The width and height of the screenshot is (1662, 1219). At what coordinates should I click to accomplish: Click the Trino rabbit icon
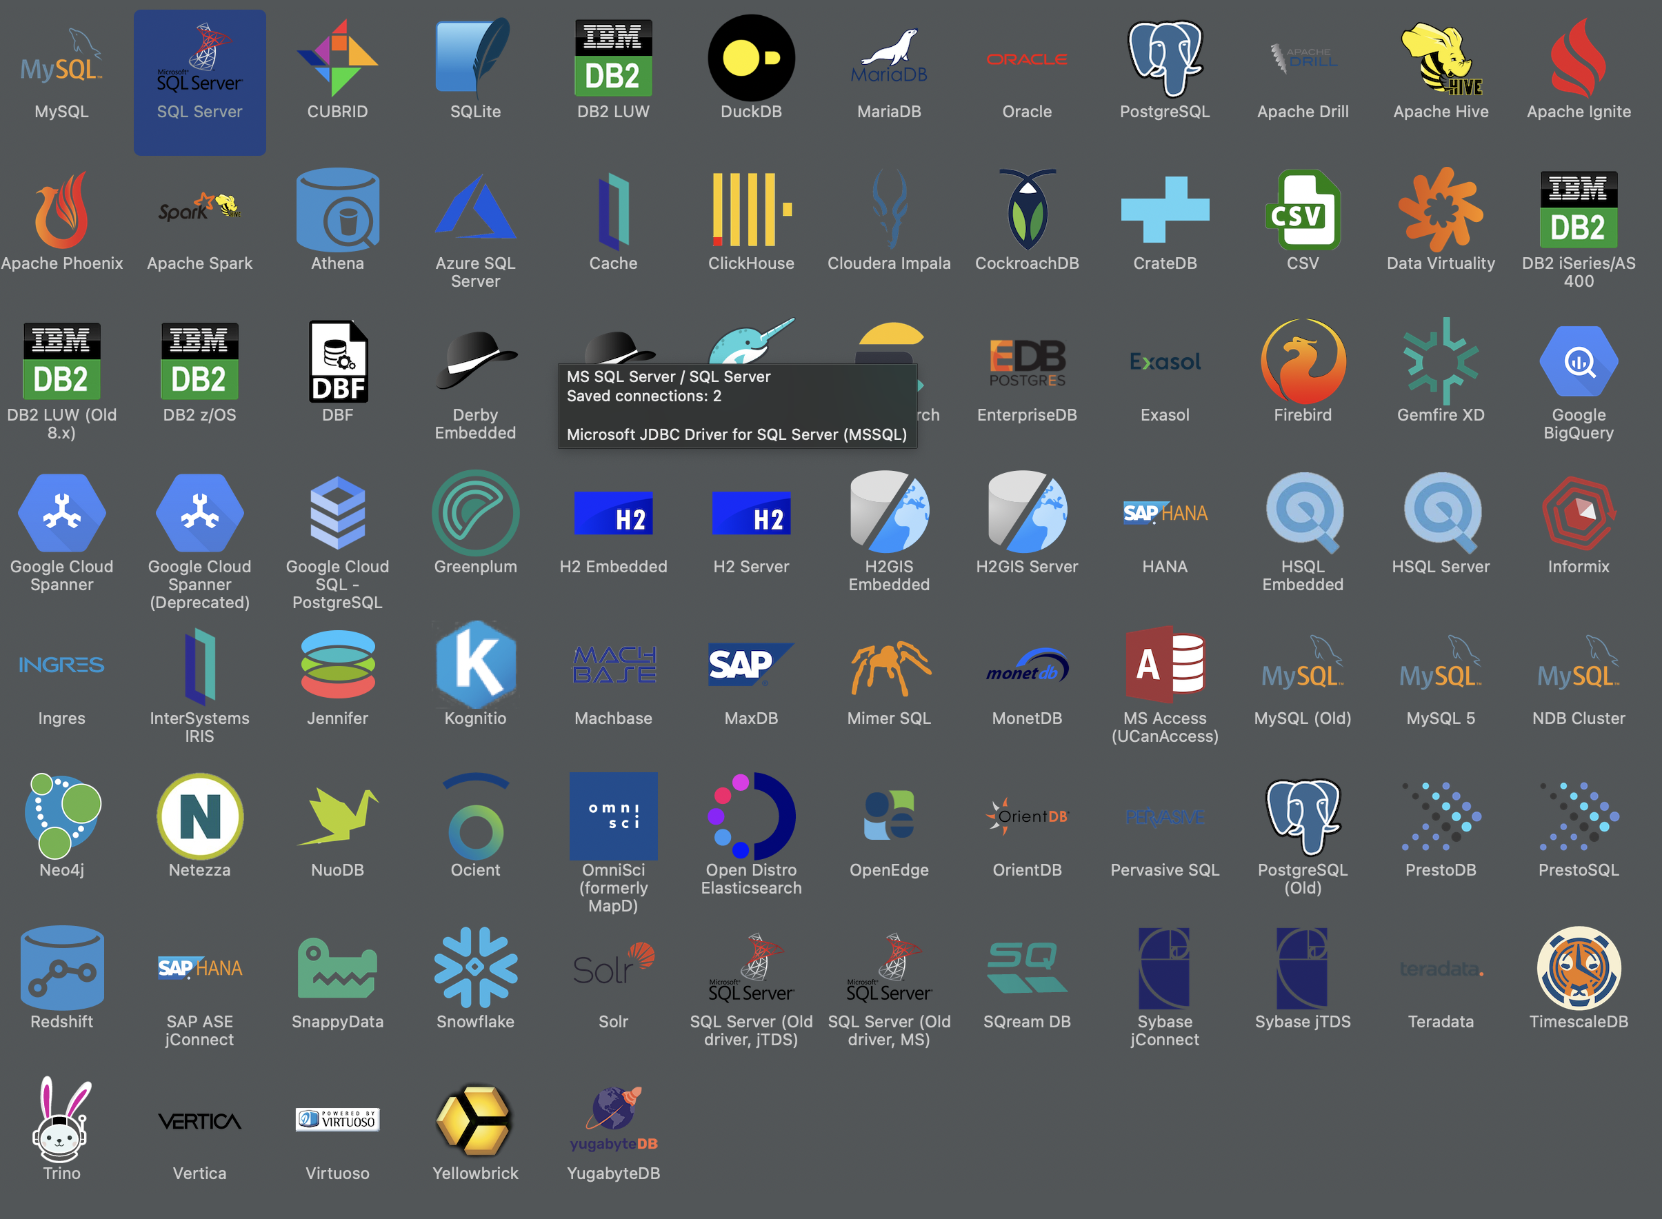click(x=61, y=1118)
